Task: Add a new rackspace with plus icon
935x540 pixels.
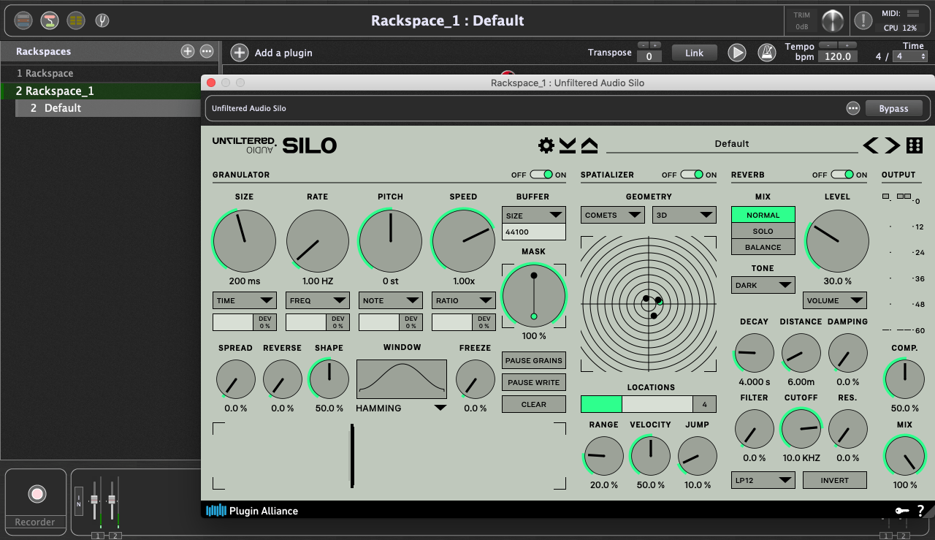Action: click(x=188, y=51)
